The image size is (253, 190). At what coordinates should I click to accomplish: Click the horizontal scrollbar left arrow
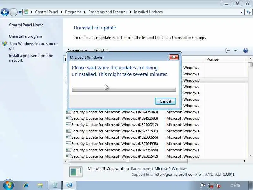[x=66, y=161]
